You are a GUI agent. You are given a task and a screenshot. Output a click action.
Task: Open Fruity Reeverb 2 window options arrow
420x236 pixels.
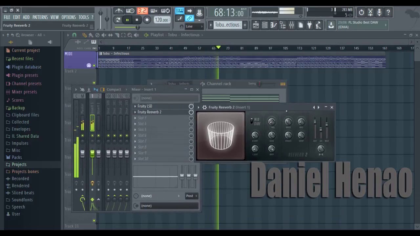pyautogui.click(x=198, y=107)
